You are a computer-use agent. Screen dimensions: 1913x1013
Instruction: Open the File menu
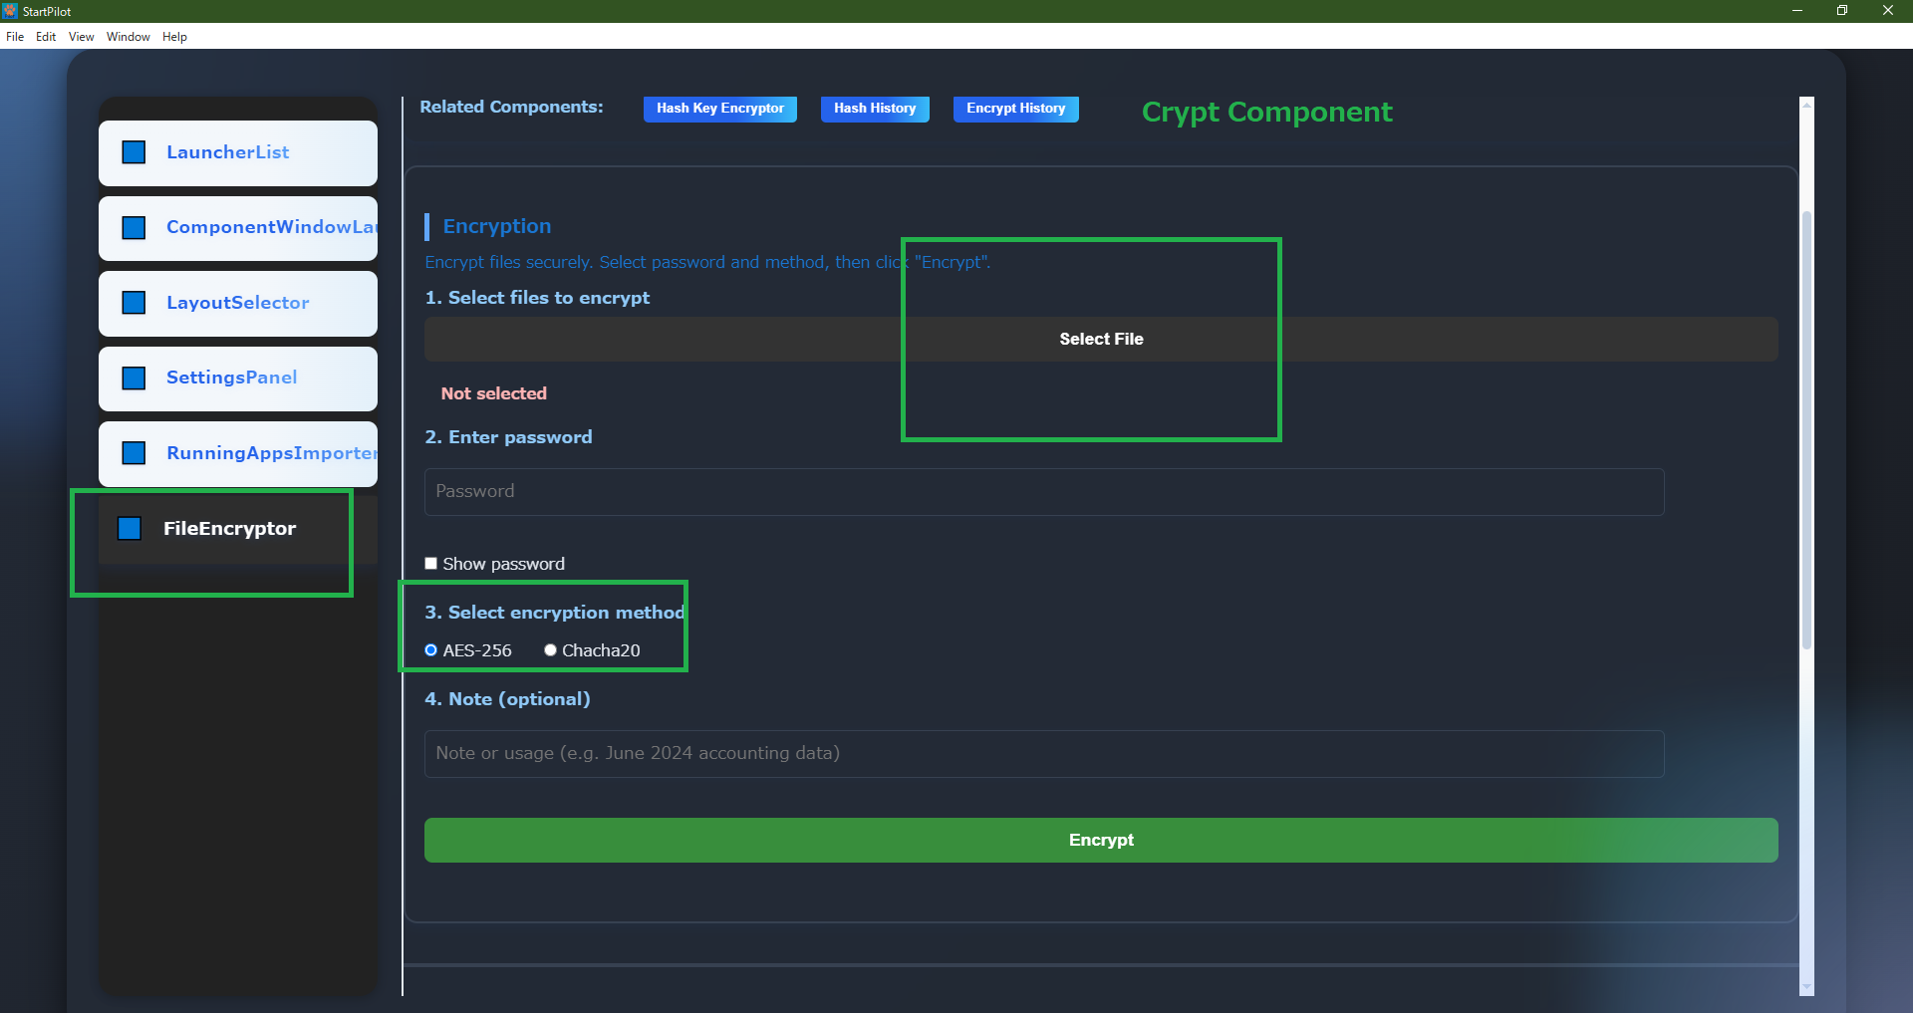[x=15, y=37]
